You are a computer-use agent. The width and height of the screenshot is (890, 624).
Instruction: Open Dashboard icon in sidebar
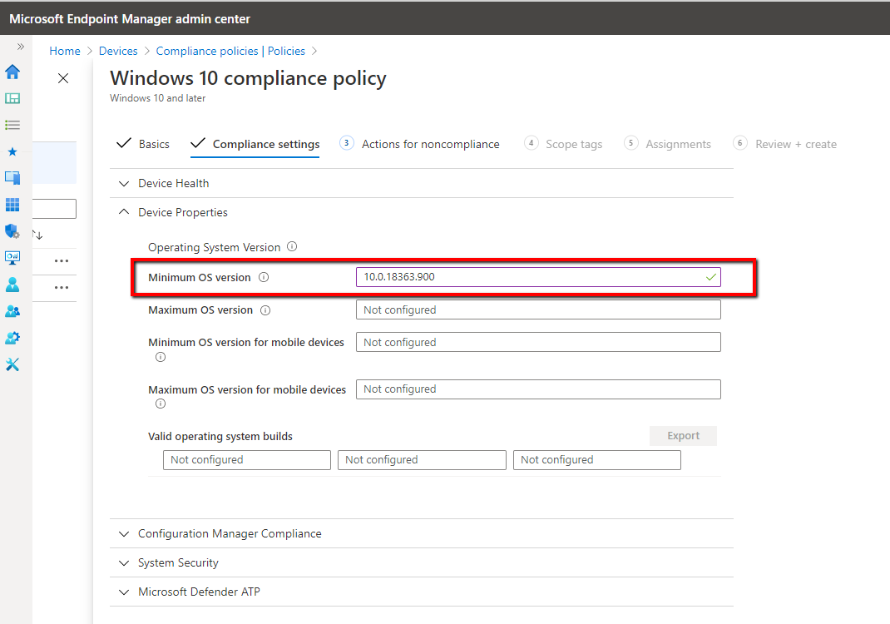[x=12, y=98]
